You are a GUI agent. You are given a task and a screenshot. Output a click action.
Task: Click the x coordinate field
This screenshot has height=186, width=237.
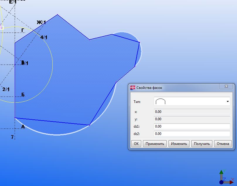192,112
